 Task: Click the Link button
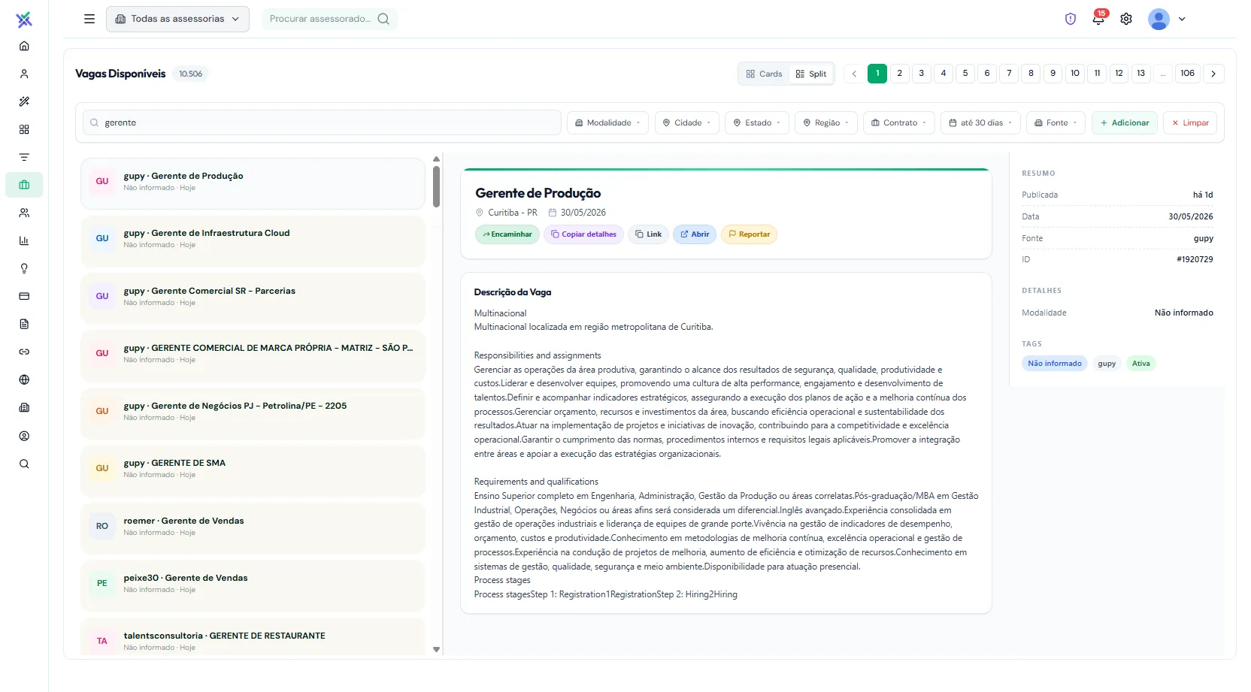(x=648, y=234)
